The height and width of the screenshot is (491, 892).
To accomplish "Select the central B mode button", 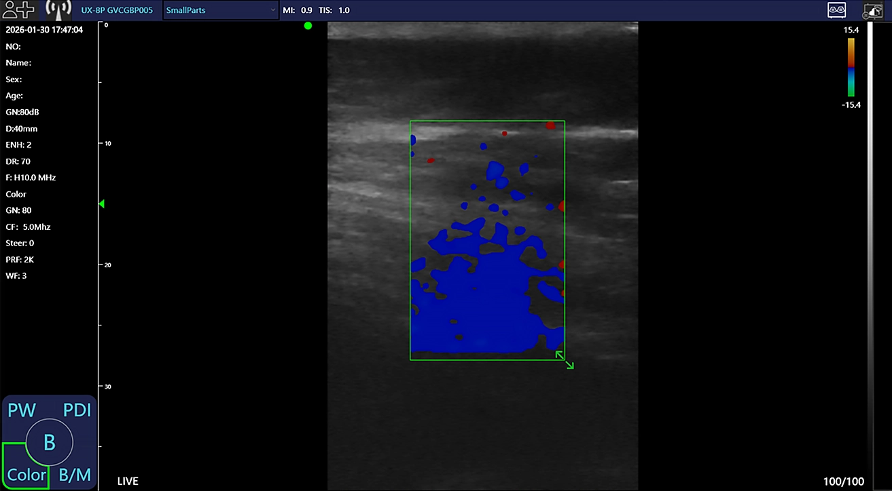I will 49,442.
